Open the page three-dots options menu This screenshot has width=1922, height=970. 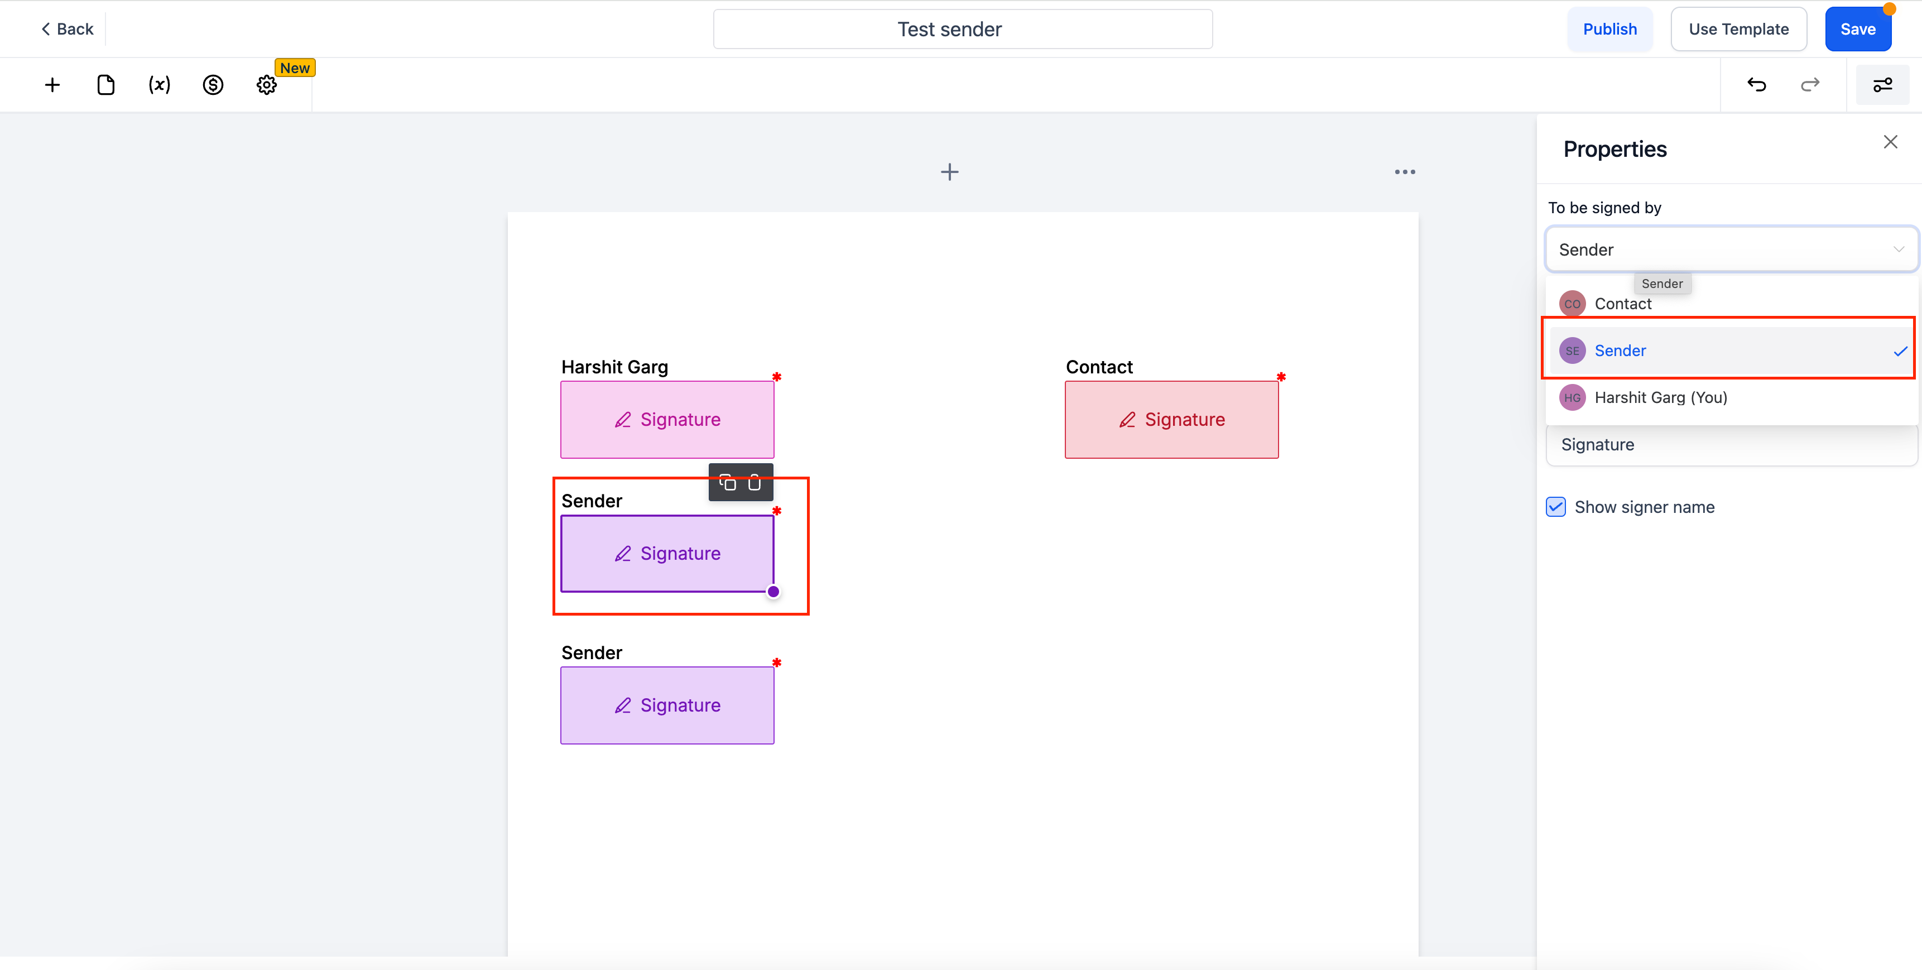click(1405, 172)
